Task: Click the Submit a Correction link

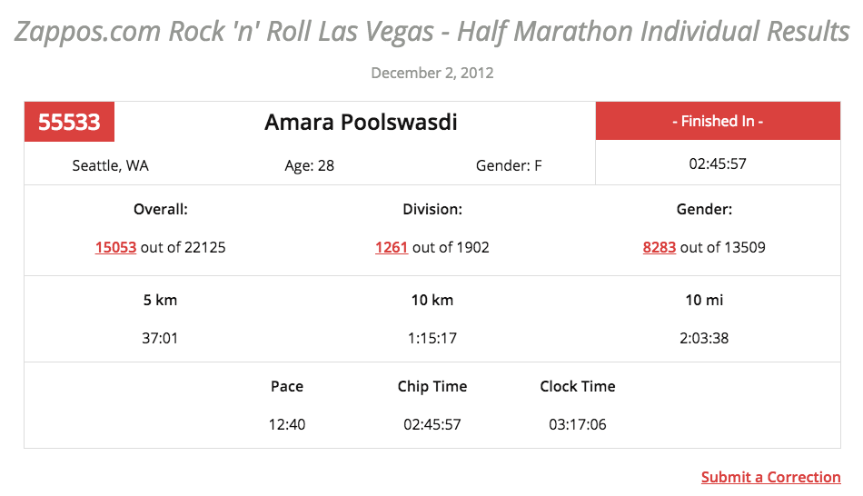Action: pyautogui.click(x=770, y=477)
